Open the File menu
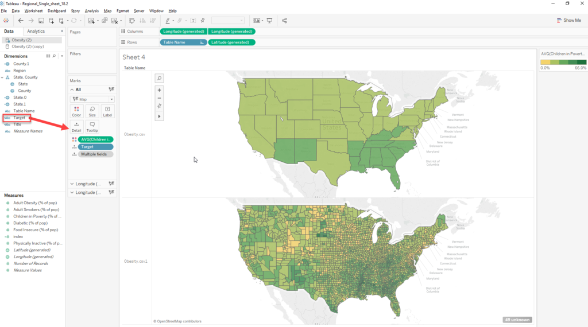 pos(4,11)
